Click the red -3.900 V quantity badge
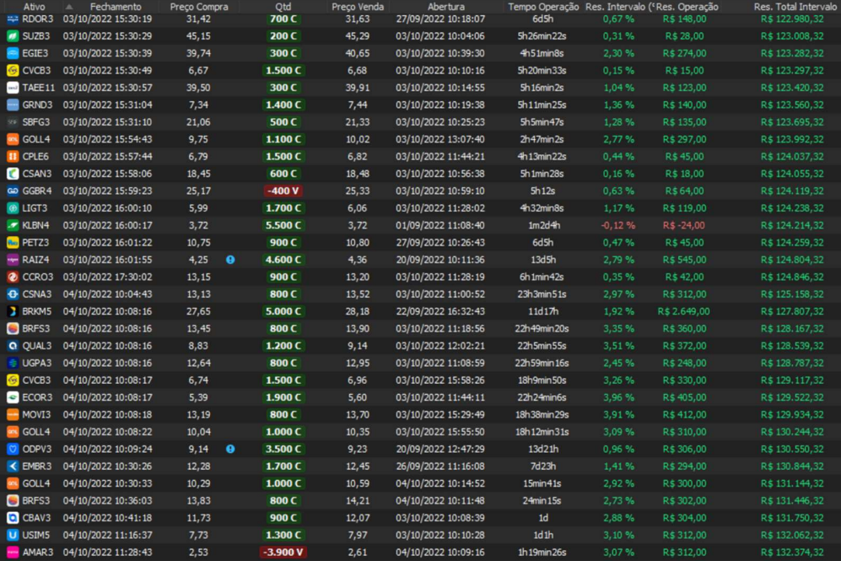 (x=283, y=553)
